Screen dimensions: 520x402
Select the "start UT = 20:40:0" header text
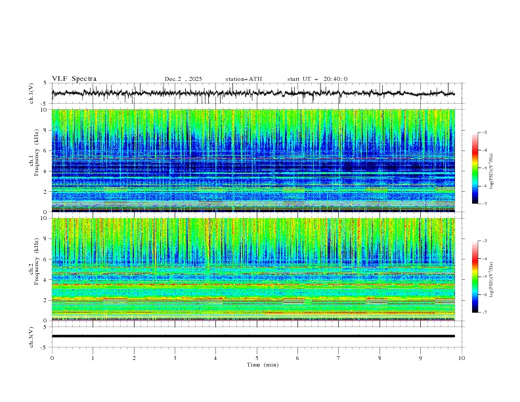click(x=317, y=79)
